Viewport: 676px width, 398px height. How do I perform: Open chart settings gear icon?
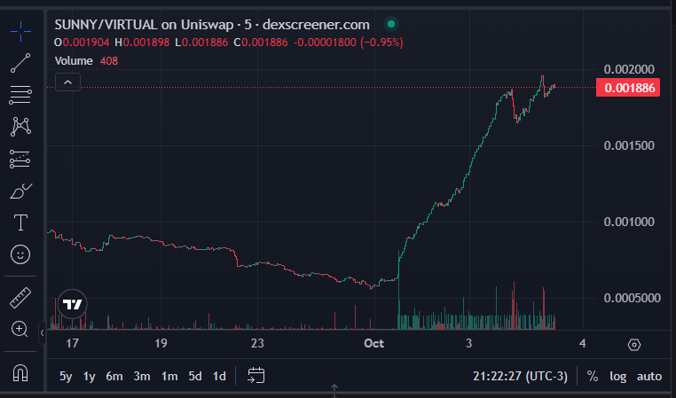coord(633,345)
